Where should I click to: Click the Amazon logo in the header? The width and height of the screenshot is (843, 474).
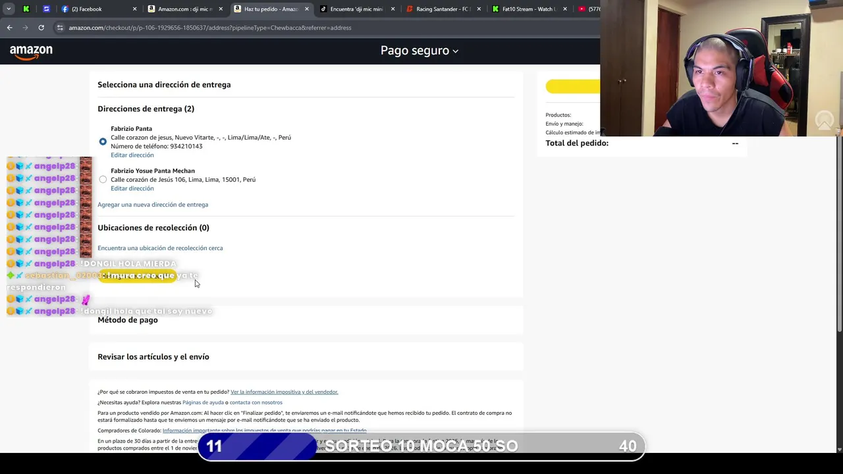[x=31, y=51]
